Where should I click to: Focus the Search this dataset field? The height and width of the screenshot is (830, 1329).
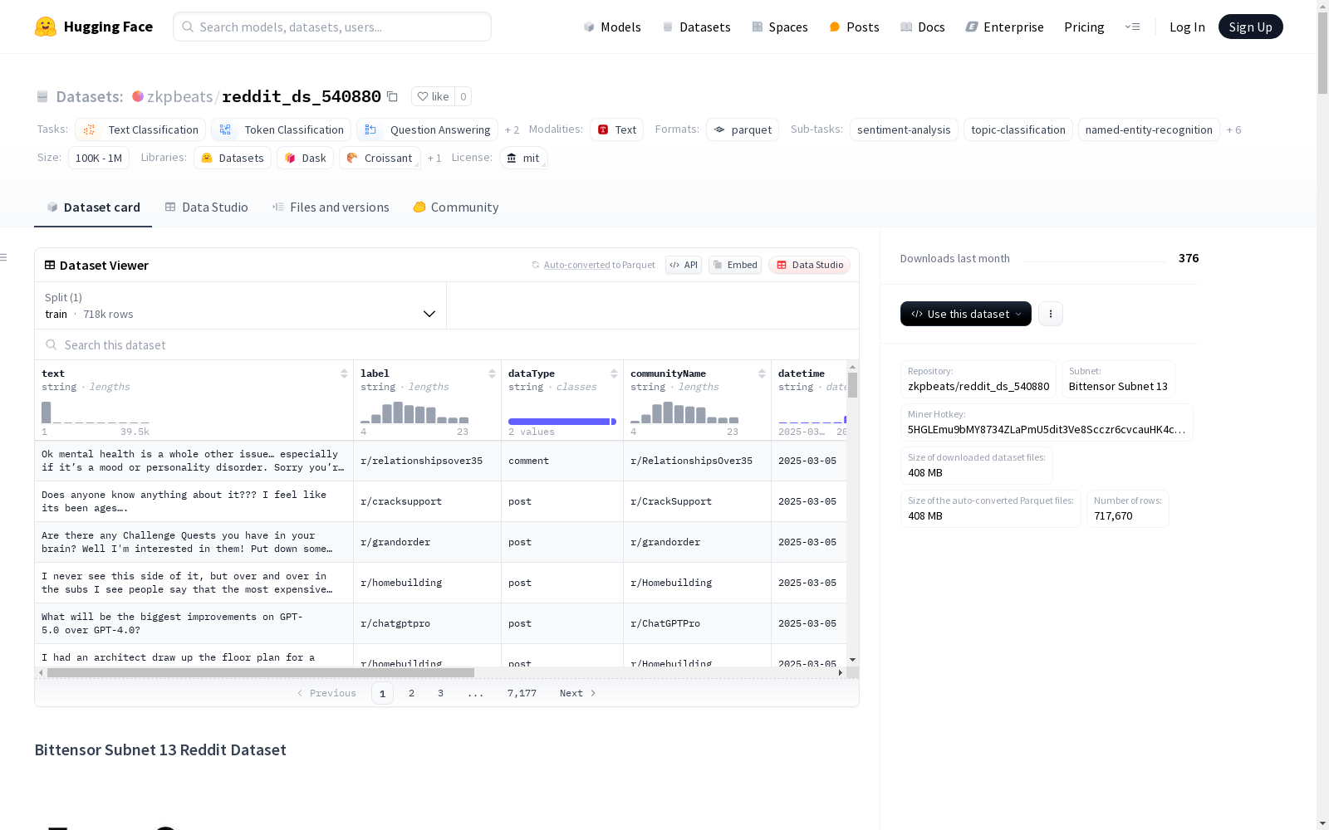447,344
